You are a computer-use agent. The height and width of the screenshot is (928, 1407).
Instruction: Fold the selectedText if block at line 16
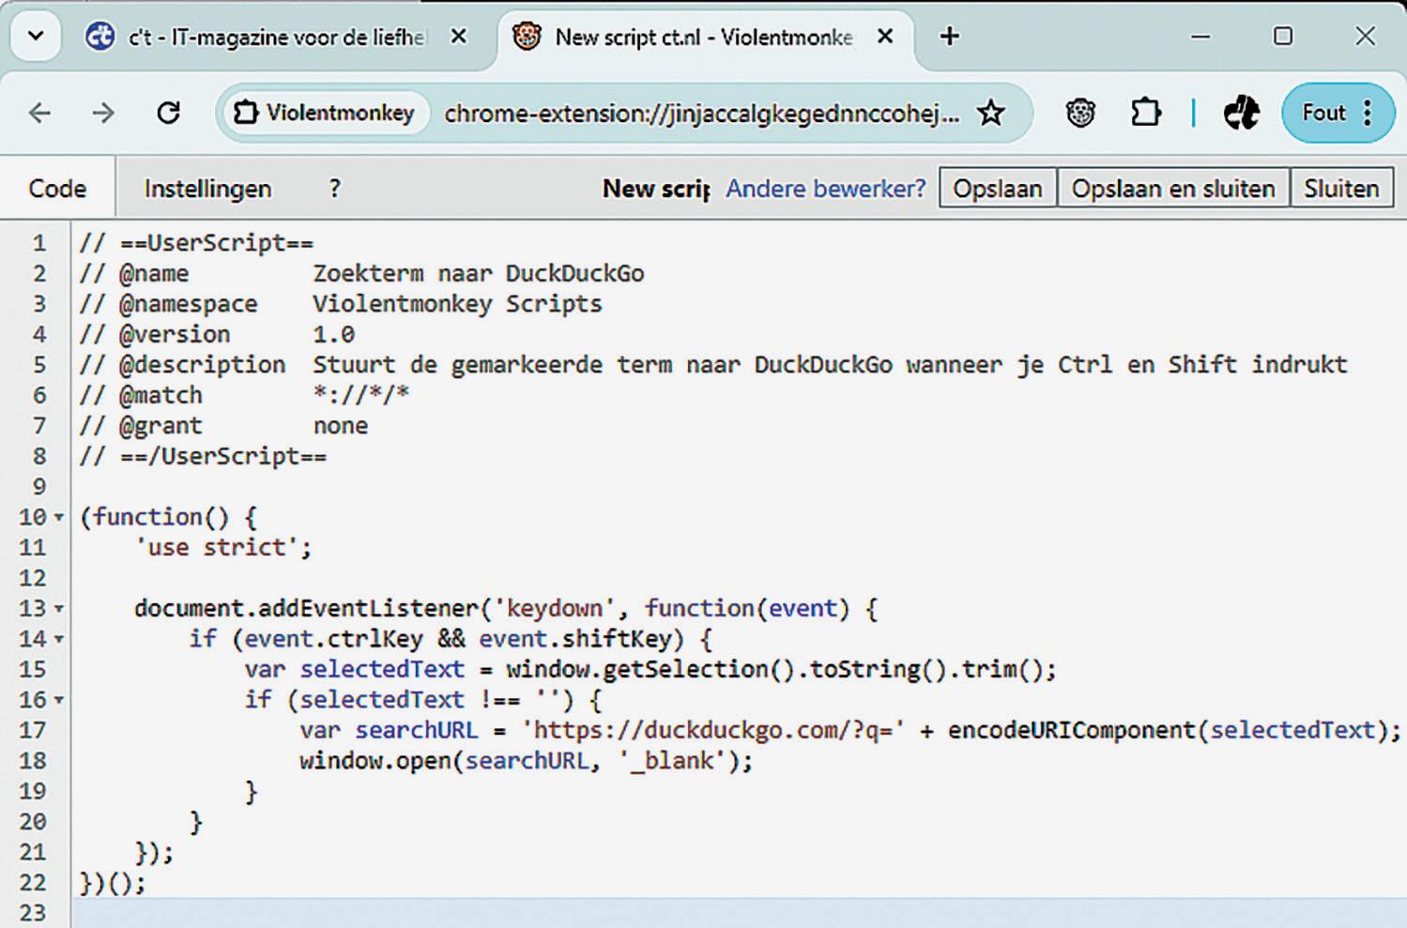pos(59,700)
